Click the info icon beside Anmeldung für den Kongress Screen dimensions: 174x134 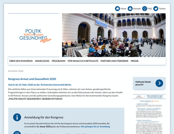click(x=17, y=117)
